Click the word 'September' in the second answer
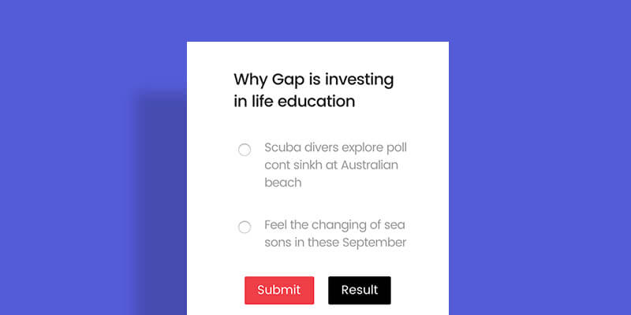 pyautogui.click(x=374, y=243)
